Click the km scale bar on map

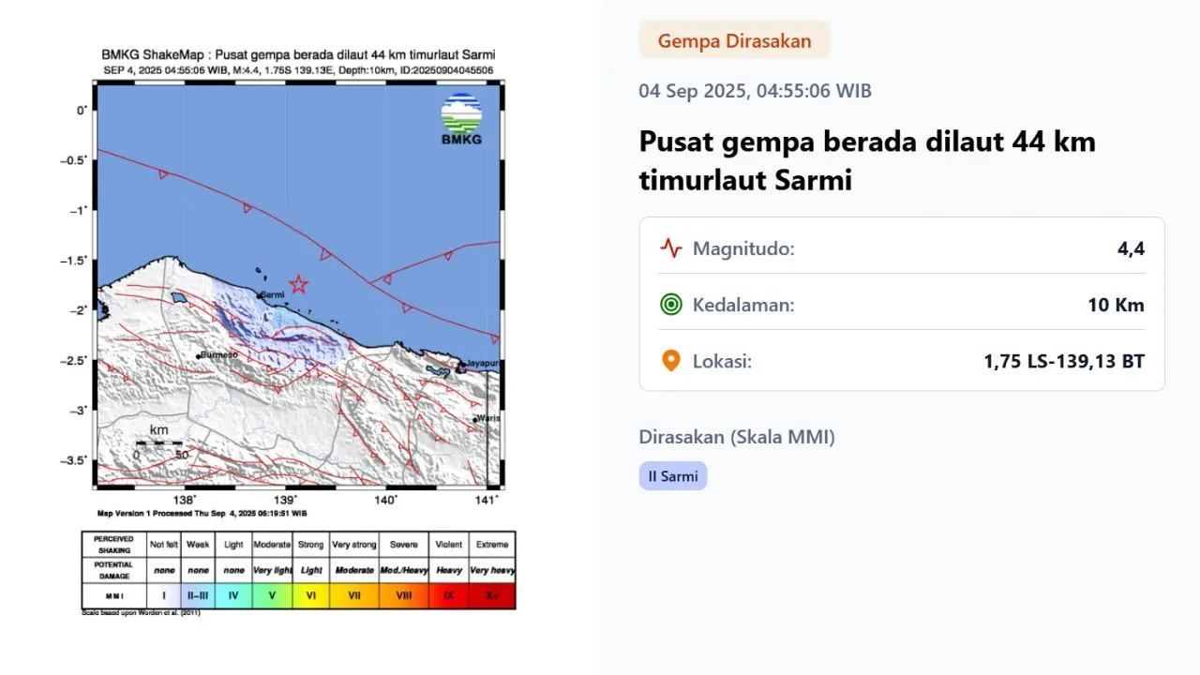(x=159, y=442)
